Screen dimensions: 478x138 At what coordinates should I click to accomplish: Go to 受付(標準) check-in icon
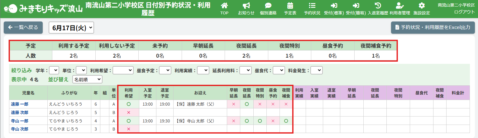334,6
